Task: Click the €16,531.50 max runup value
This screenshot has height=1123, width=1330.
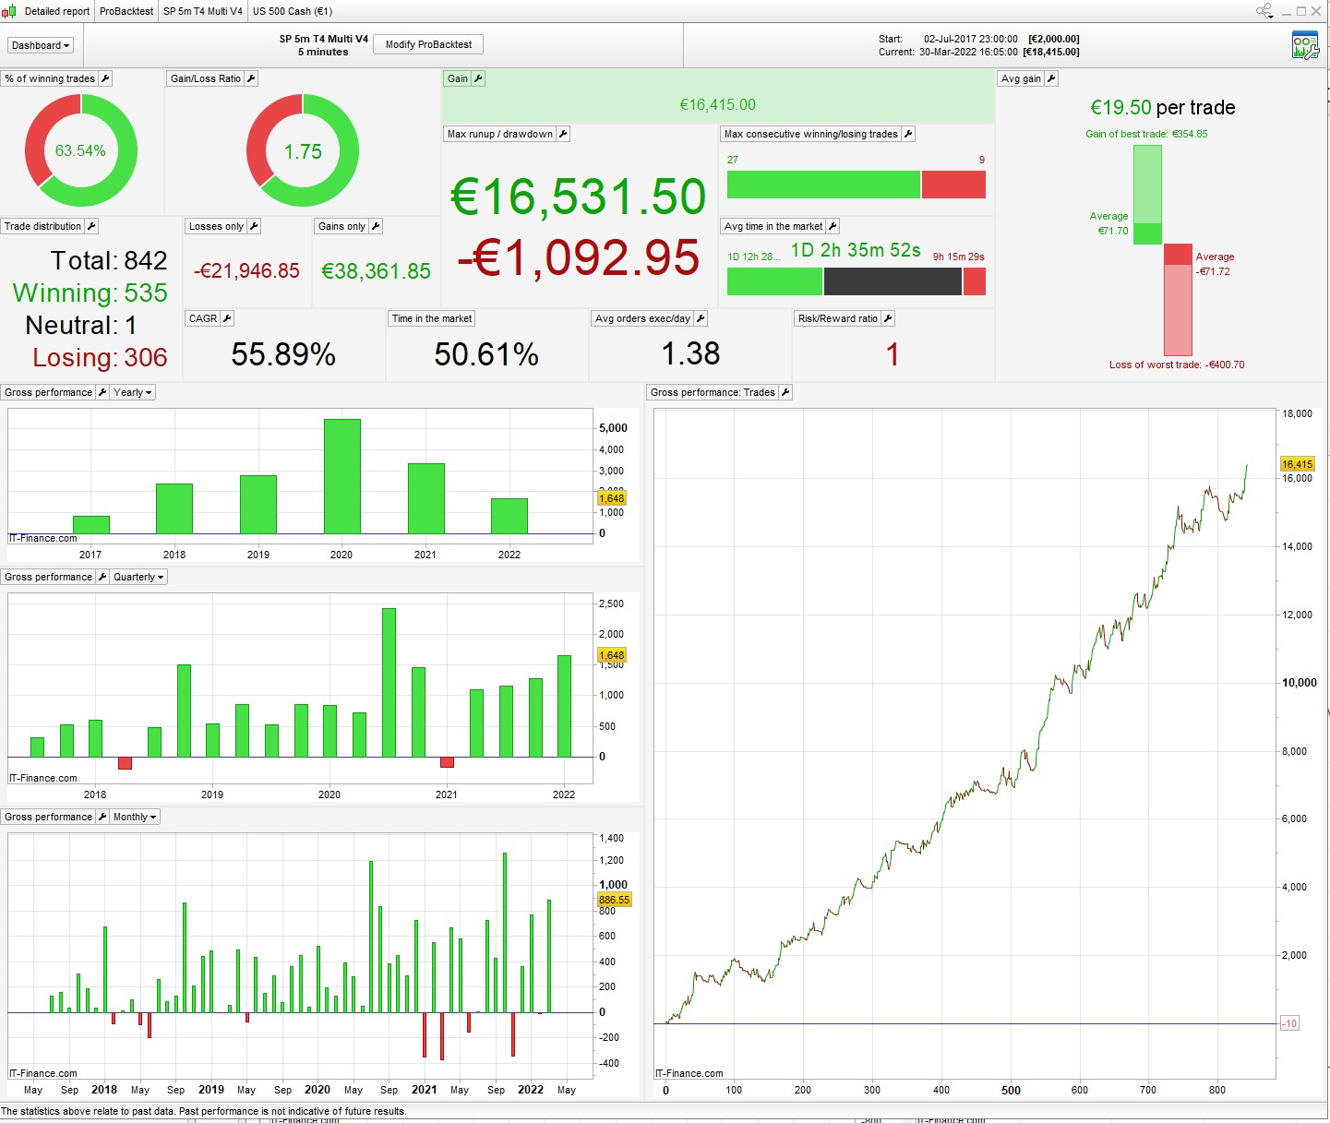Action: coord(579,197)
